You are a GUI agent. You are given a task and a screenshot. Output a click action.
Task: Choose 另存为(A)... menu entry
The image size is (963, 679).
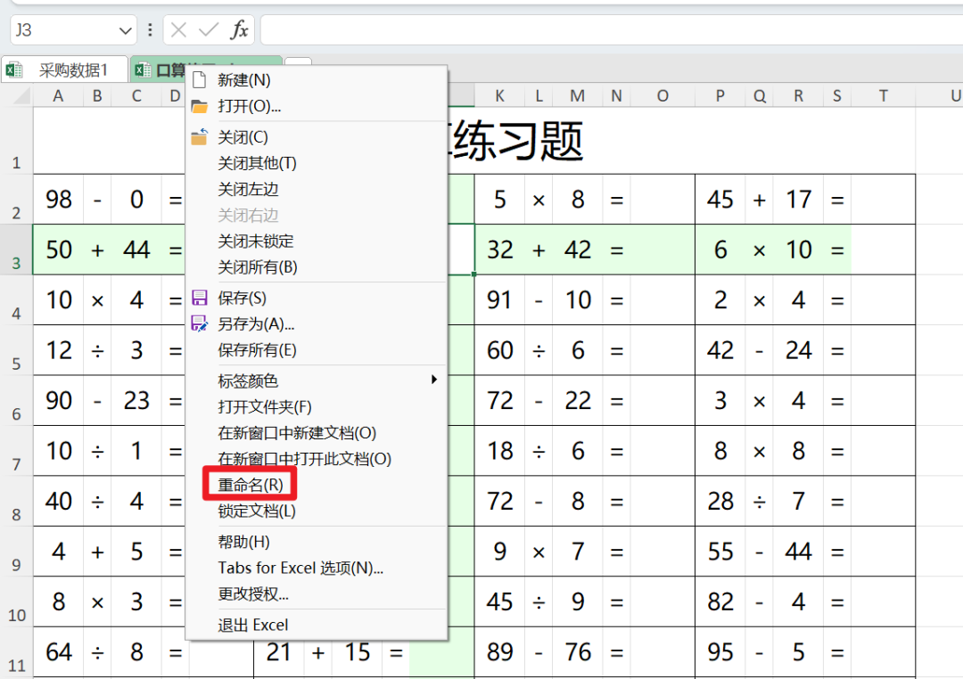tap(317, 323)
